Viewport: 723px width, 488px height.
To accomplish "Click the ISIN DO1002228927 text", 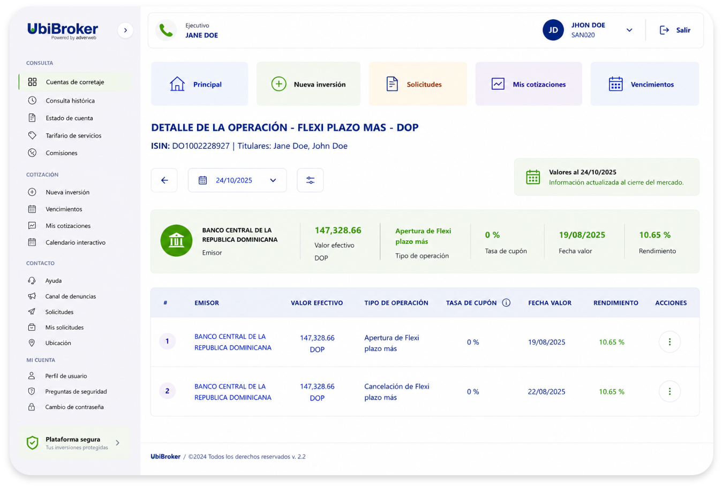I will [x=191, y=146].
